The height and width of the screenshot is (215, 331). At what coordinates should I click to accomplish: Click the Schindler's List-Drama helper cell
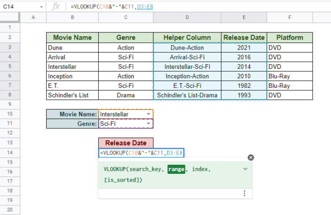187,95
